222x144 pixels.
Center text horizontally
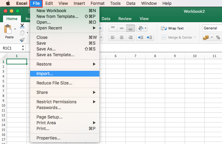[122, 37]
